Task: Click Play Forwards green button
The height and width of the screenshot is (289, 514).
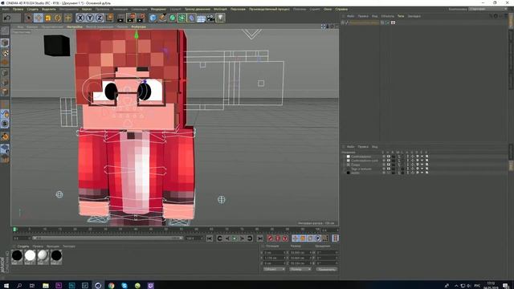Action: tap(235, 238)
